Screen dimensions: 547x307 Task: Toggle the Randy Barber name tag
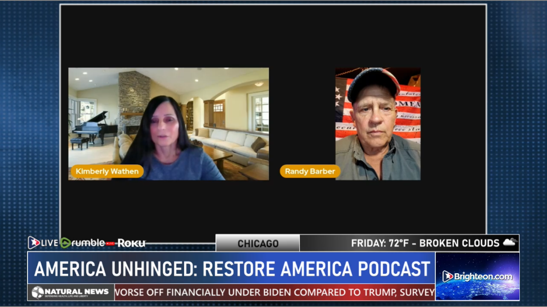click(x=310, y=171)
